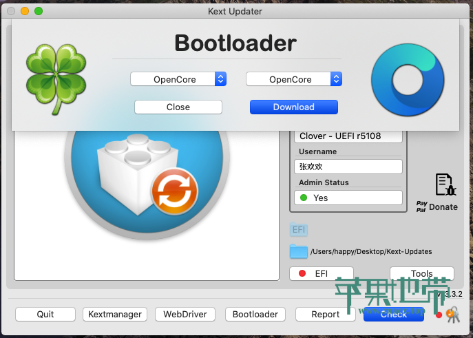Click the /Users/happy/Desktop/Kext-Updates path

click(371, 251)
